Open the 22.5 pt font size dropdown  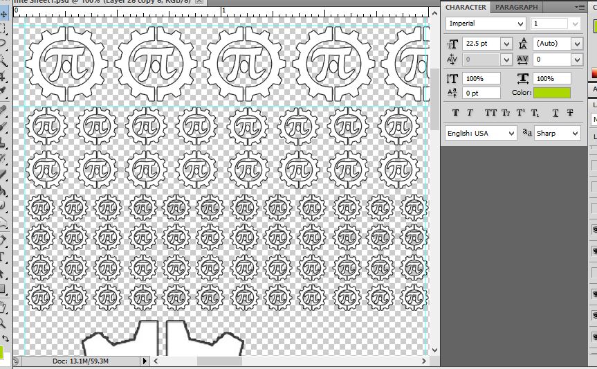pos(506,43)
